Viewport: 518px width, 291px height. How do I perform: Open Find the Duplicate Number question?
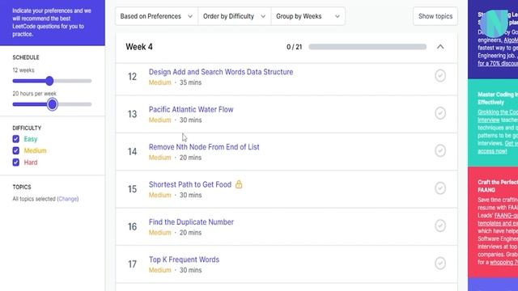pos(191,222)
